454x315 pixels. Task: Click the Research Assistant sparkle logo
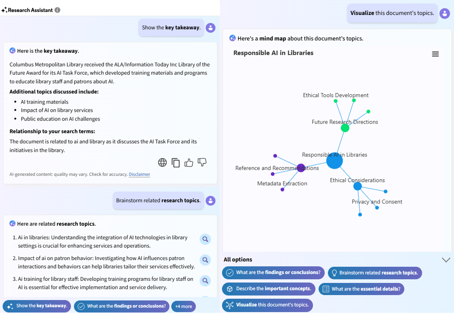tap(5, 10)
